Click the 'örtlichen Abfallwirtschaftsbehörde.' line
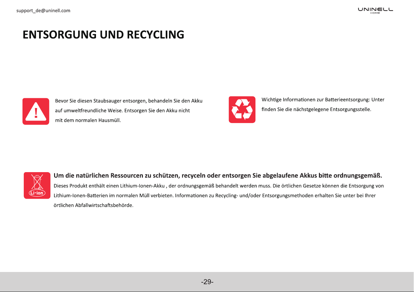 93,205
